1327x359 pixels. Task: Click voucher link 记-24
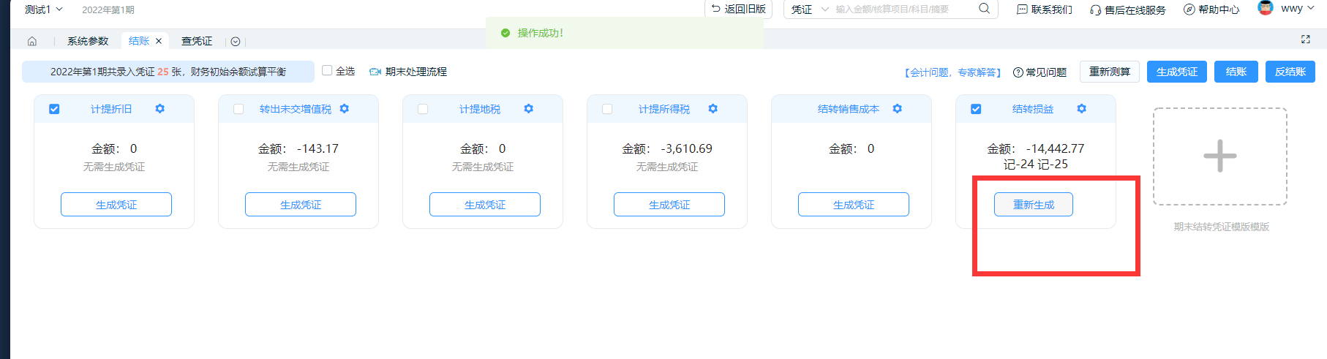coord(1019,165)
